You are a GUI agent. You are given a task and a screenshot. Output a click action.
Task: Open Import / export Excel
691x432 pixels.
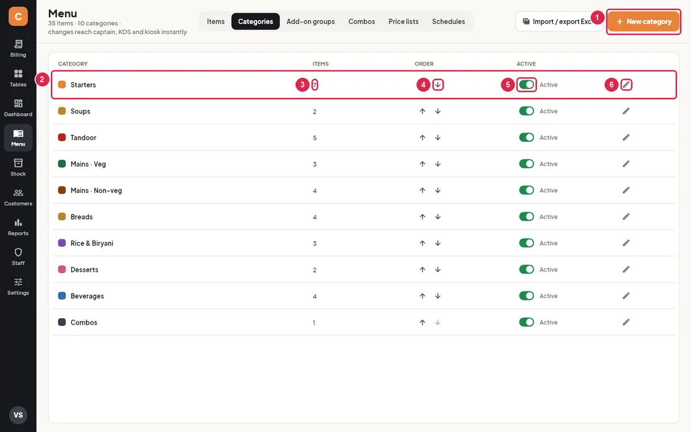coord(559,21)
